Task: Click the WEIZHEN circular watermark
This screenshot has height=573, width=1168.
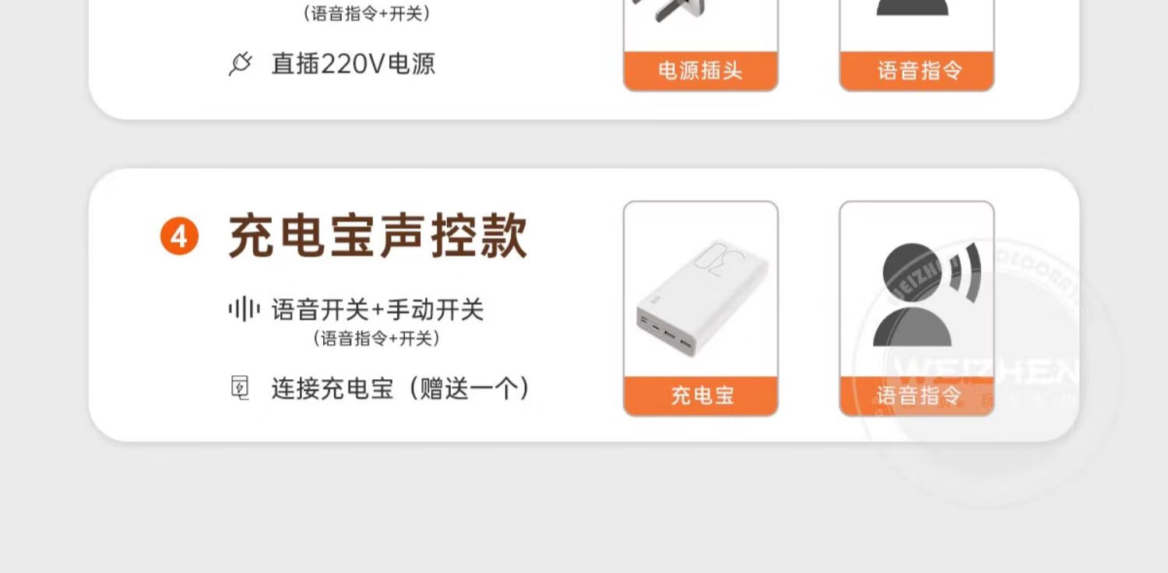Action: tap(987, 372)
